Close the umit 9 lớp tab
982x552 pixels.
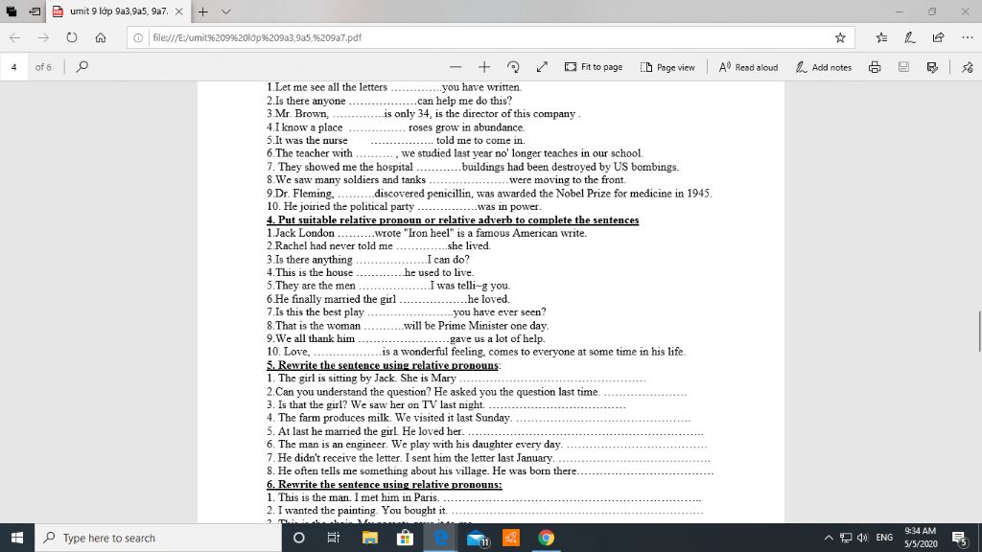179,11
